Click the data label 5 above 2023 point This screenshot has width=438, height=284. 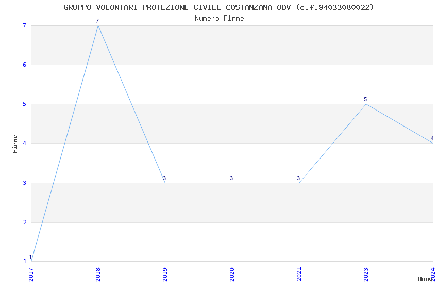pos(365,99)
